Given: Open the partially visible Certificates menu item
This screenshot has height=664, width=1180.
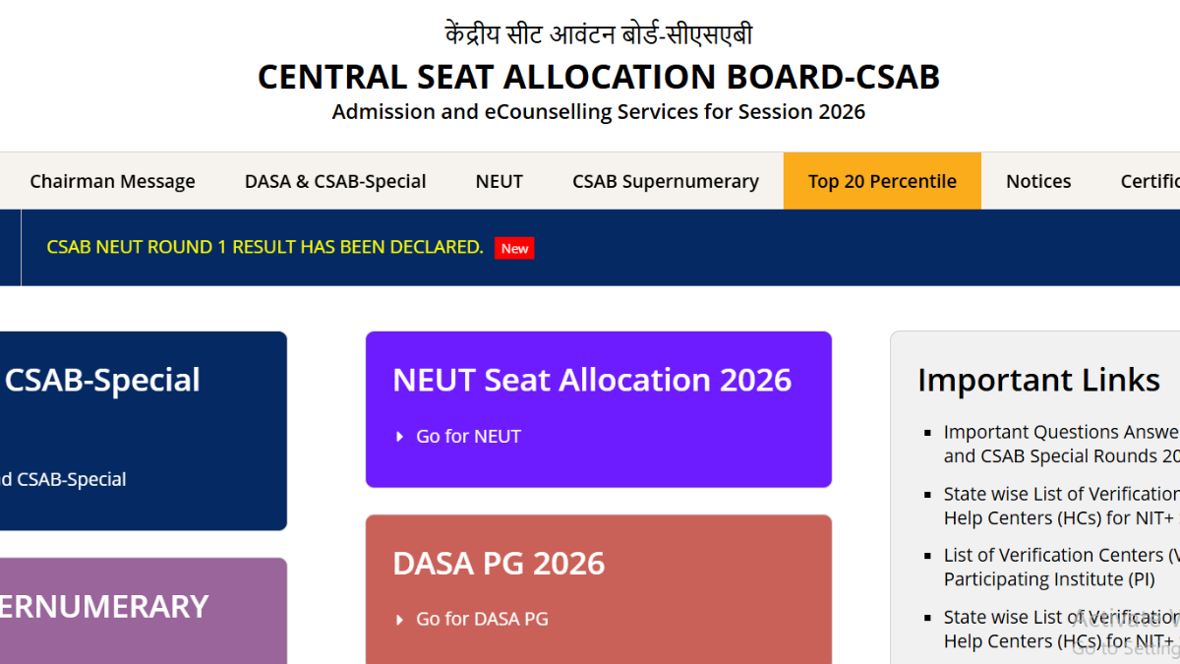Looking at the screenshot, I should [1150, 181].
